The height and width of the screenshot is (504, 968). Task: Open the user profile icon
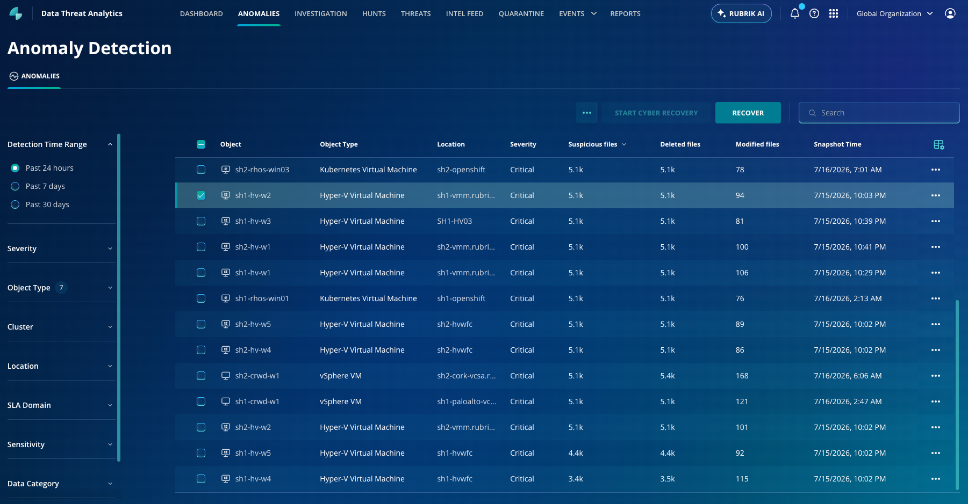click(950, 13)
